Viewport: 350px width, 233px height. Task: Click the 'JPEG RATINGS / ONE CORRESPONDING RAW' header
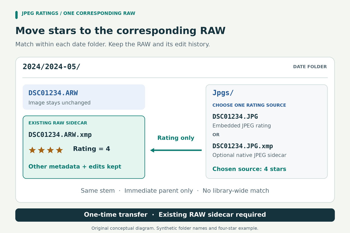pyautogui.click(x=78, y=13)
